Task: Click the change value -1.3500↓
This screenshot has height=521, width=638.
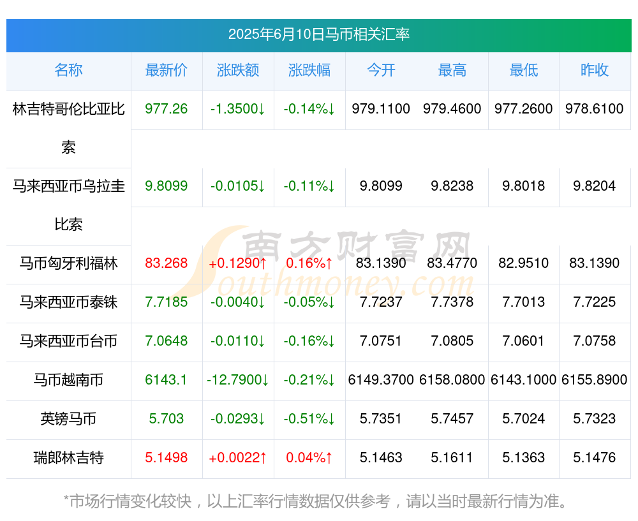Action: point(238,109)
